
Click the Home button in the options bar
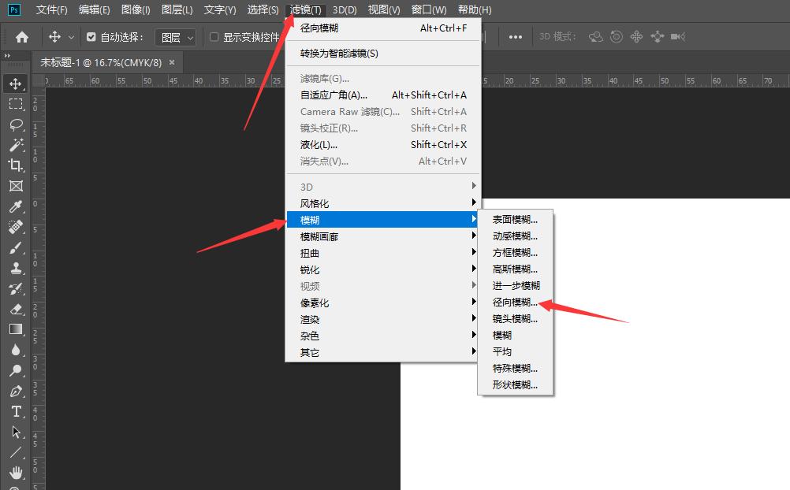click(20, 36)
